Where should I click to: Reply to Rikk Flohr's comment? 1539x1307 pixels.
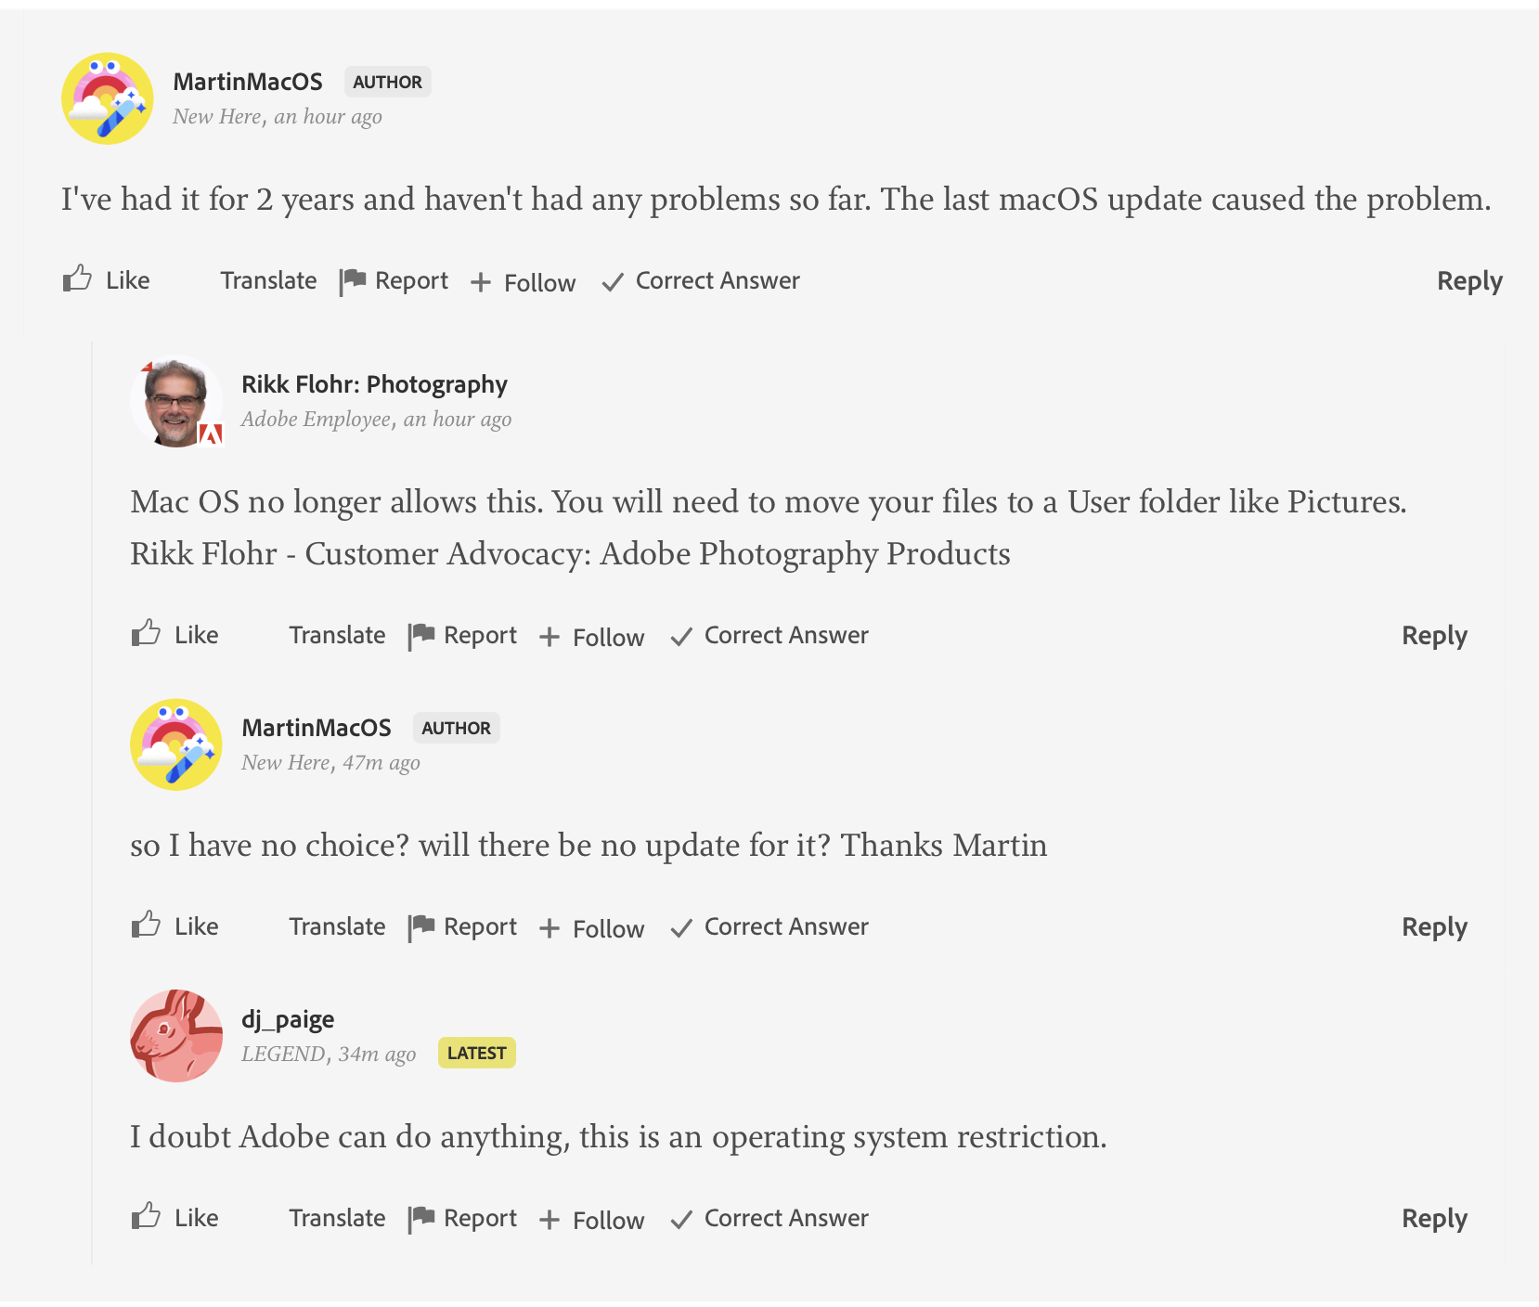point(1433,636)
